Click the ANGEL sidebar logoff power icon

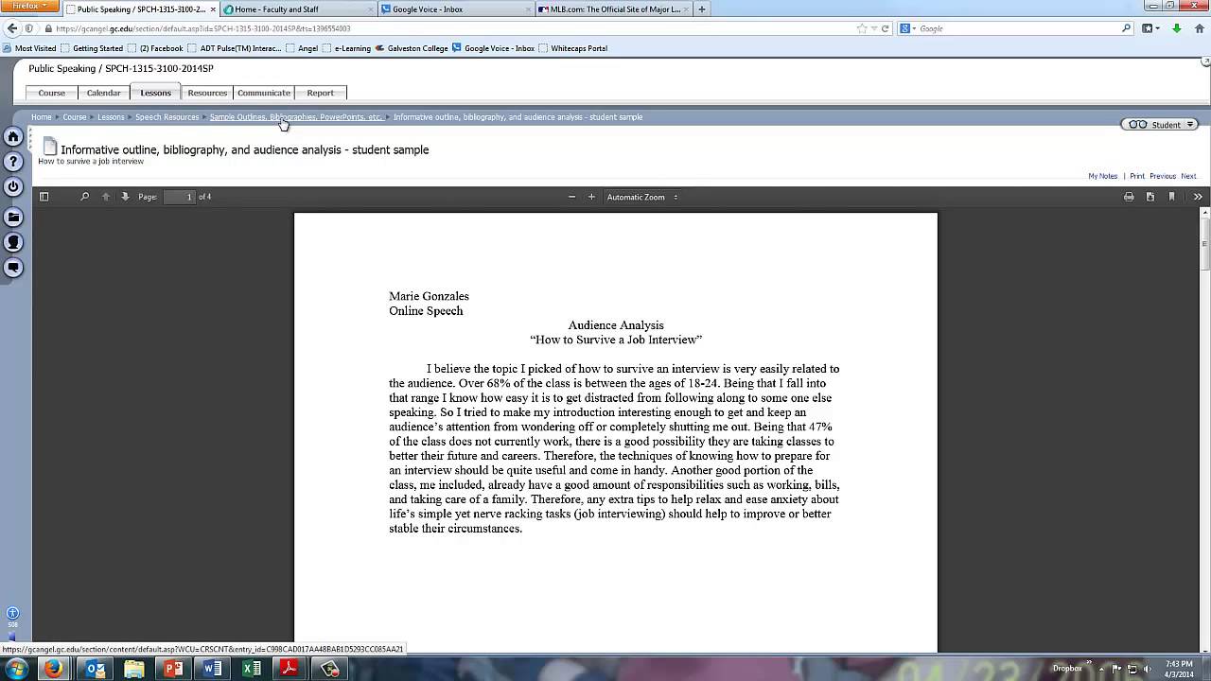13,186
